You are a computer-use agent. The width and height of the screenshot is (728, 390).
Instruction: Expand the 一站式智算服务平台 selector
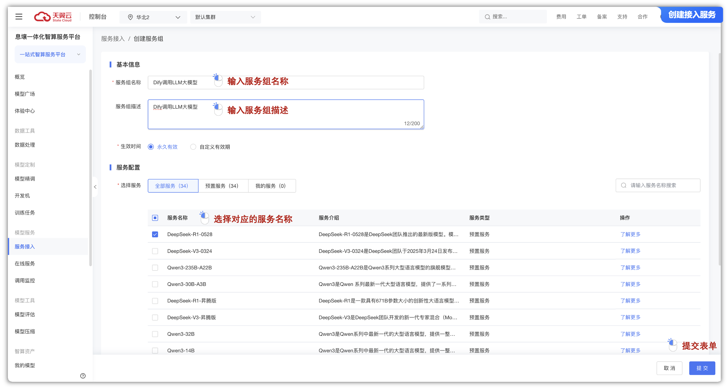pyautogui.click(x=50, y=54)
